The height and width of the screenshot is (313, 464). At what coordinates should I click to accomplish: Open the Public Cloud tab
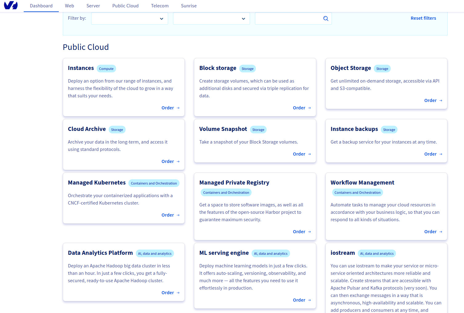[125, 6]
